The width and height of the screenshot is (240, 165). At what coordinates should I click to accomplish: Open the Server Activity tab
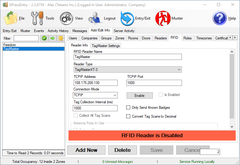pyautogui.click(x=124, y=31)
